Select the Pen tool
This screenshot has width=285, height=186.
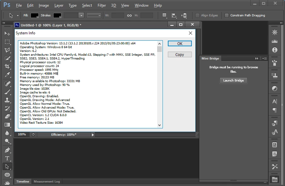pos(7,150)
